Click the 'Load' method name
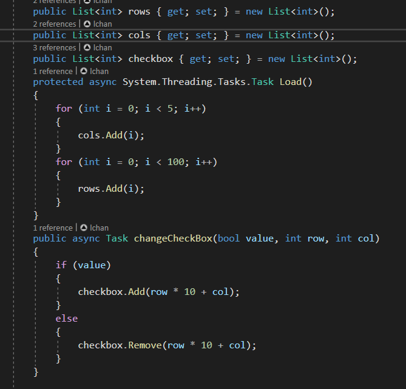The image size is (406, 389). [291, 82]
